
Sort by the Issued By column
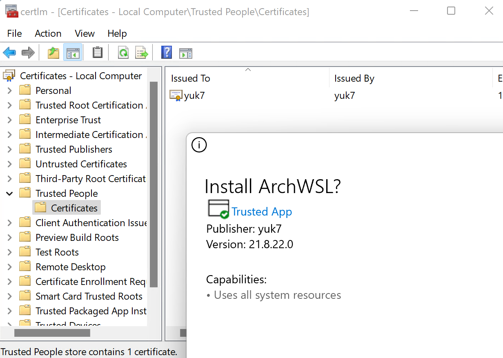(354, 78)
